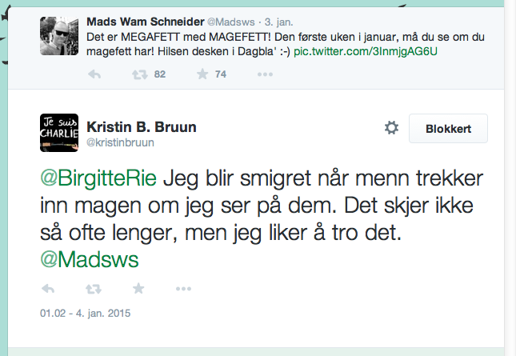Open @BirgitteRie mention profile
The image size is (516, 356).
point(98,178)
